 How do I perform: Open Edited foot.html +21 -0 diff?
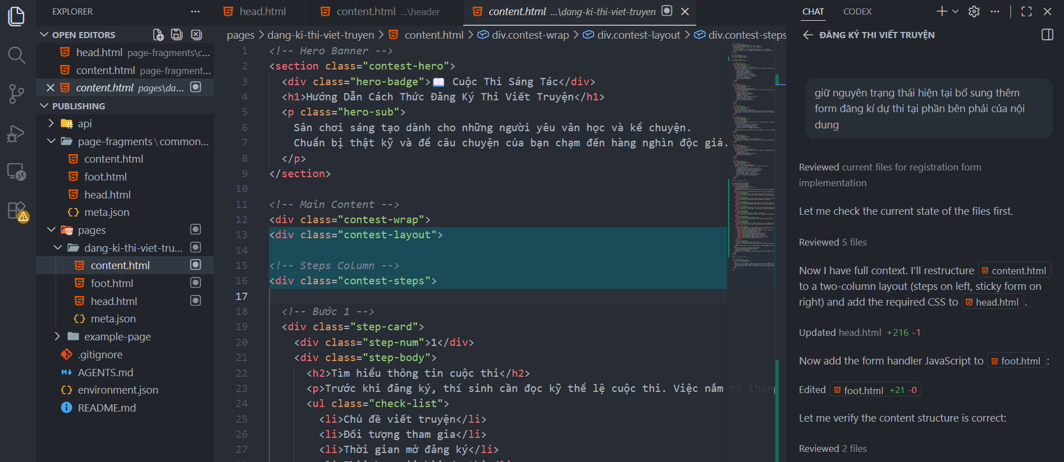pos(875,390)
